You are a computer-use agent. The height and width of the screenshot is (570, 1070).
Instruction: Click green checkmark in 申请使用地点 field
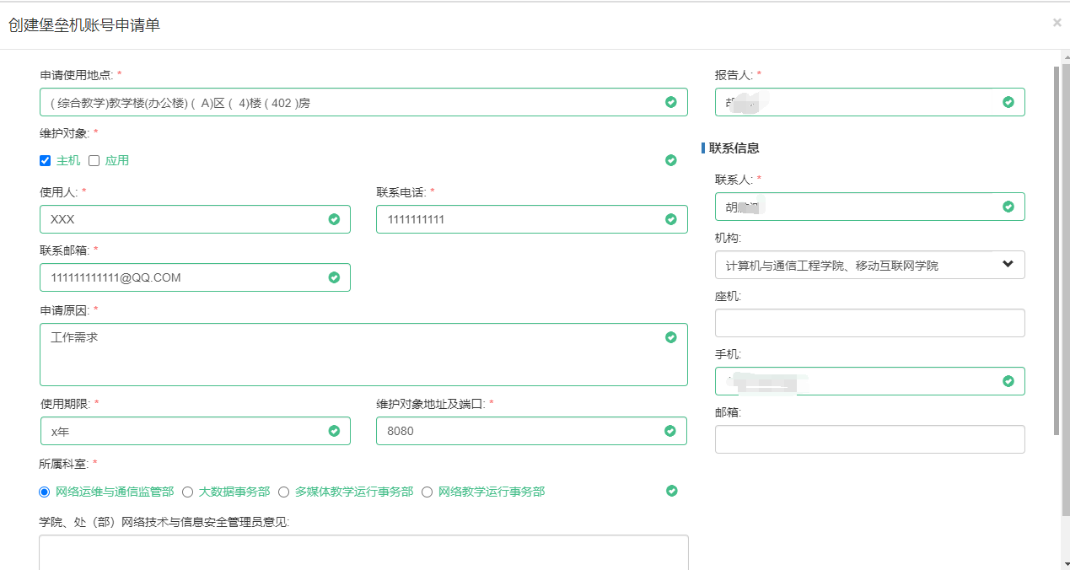[670, 102]
